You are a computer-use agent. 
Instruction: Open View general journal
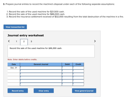point(84,91)
